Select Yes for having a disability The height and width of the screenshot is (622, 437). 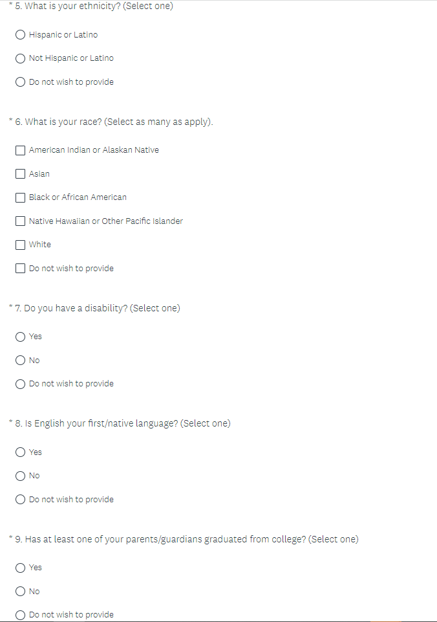click(x=21, y=337)
